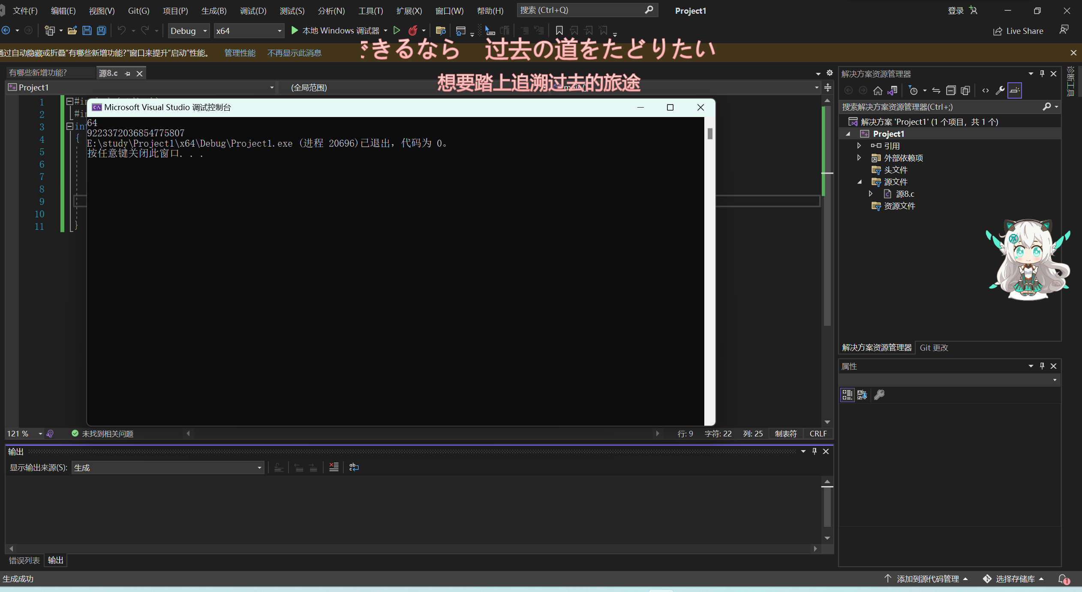Click the Save All toolbar icon
This screenshot has height=592, width=1082.
coord(102,30)
